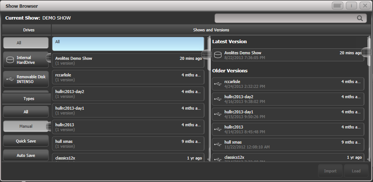Choose hullrc2013 4/14/2013 version

point(288,129)
